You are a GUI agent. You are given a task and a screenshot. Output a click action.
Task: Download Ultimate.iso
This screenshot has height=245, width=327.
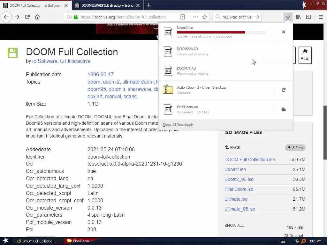coord(236,199)
